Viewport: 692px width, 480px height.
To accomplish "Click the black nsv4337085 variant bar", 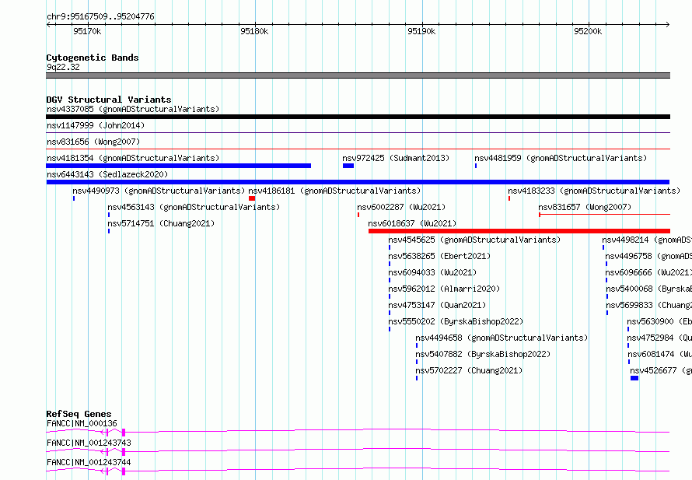I will click(x=358, y=117).
